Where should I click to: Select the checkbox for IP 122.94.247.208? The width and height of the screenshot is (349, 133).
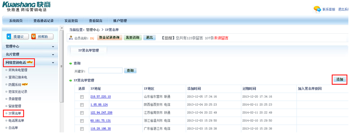click(x=82, y=113)
